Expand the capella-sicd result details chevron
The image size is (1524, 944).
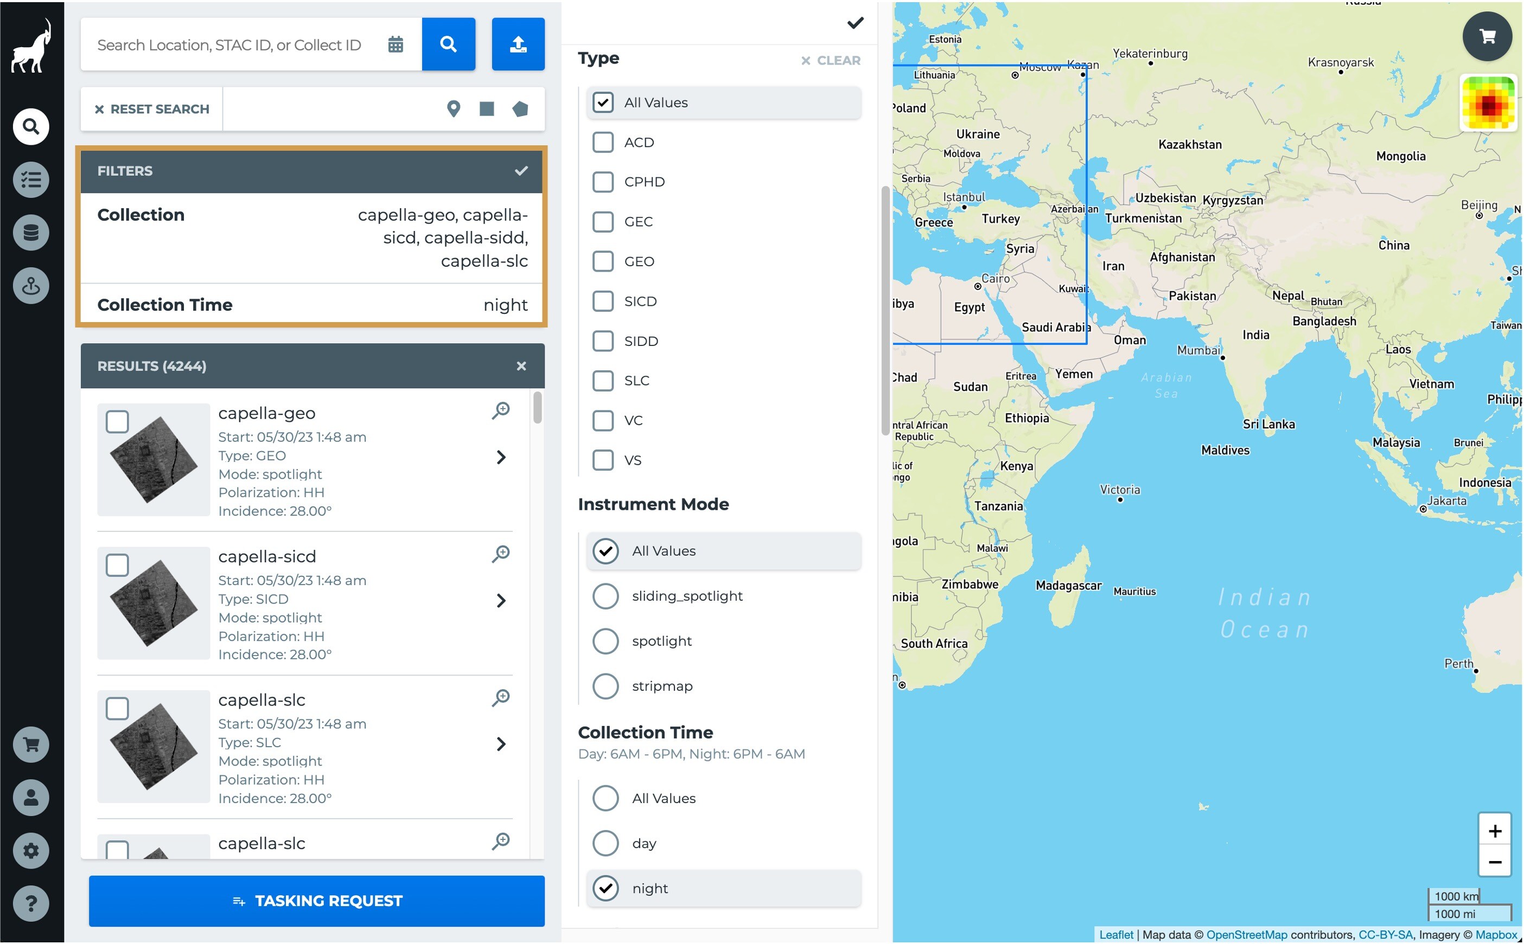(x=501, y=601)
